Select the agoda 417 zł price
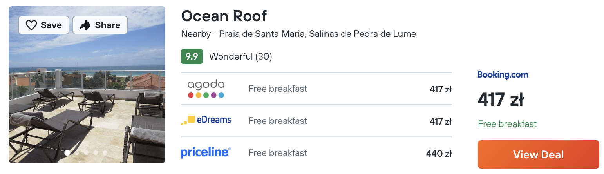 point(441,89)
